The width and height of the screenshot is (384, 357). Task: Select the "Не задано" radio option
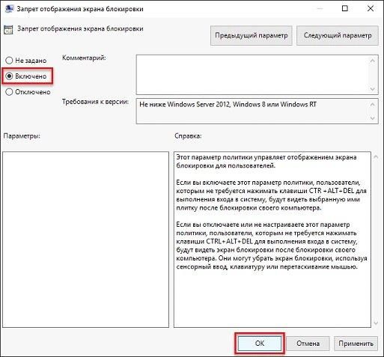[9, 61]
